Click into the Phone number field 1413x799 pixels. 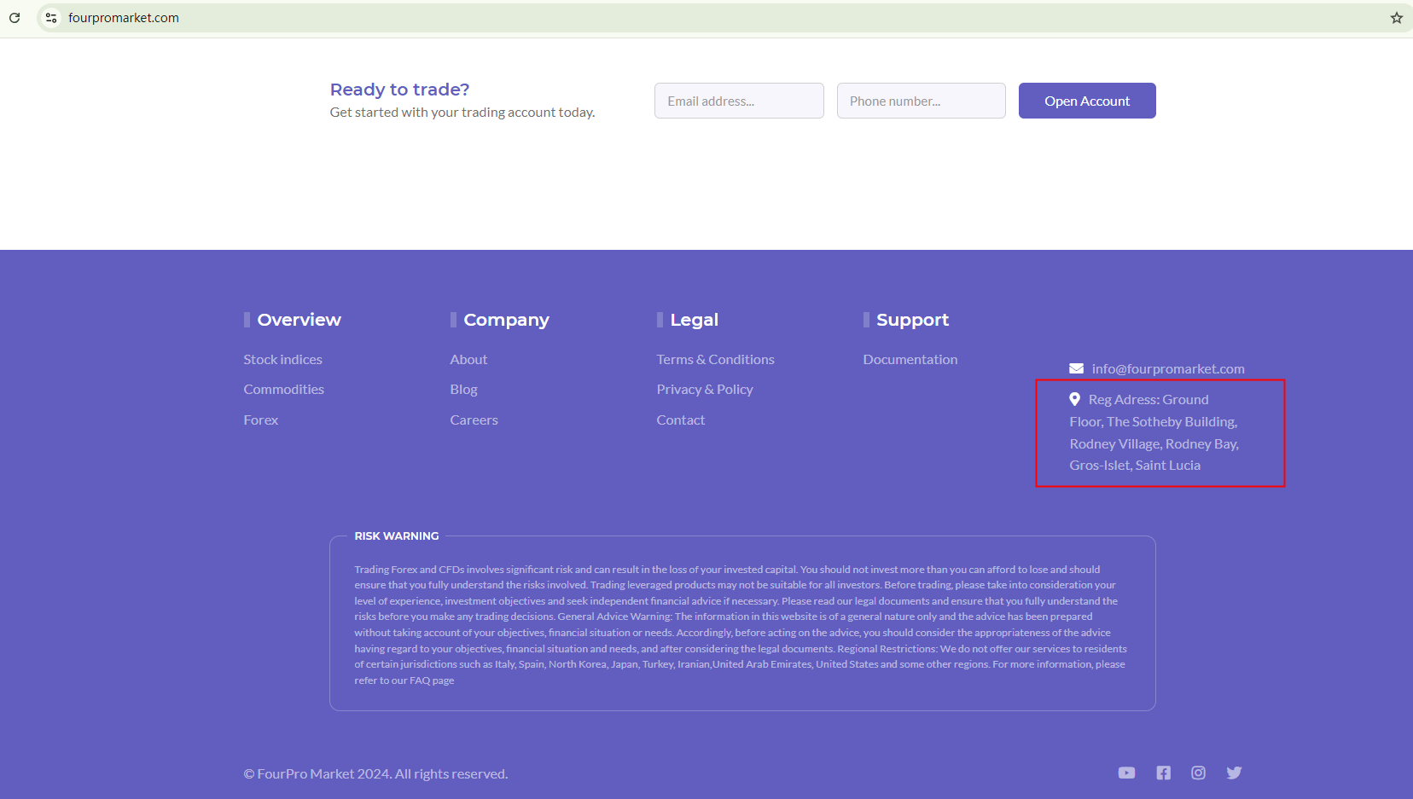click(x=921, y=101)
